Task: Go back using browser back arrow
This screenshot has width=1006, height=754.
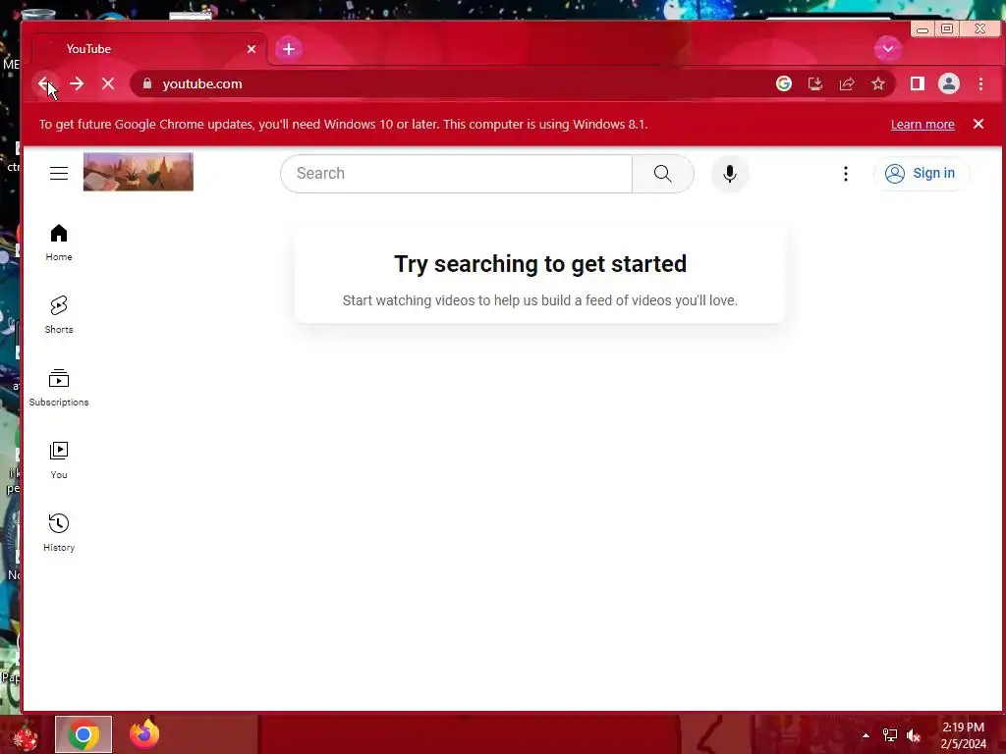Action: (44, 83)
